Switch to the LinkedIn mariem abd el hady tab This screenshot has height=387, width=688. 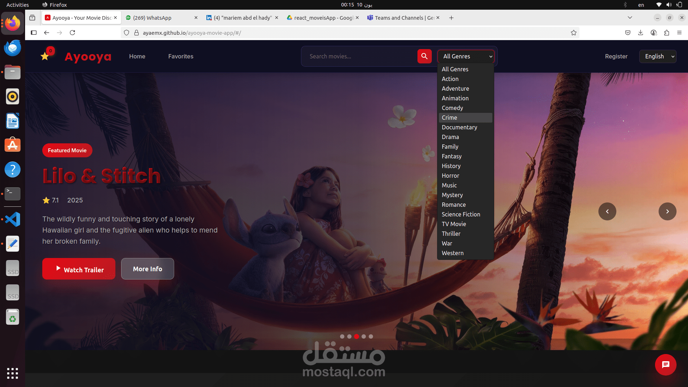click(242, 18)
